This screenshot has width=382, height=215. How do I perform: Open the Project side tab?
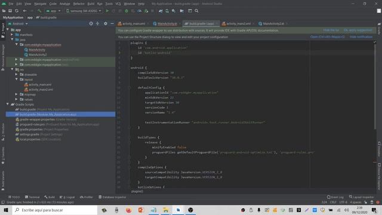tap(3, 30)
